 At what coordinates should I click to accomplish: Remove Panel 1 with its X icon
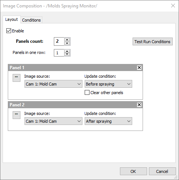click(139, 68)
